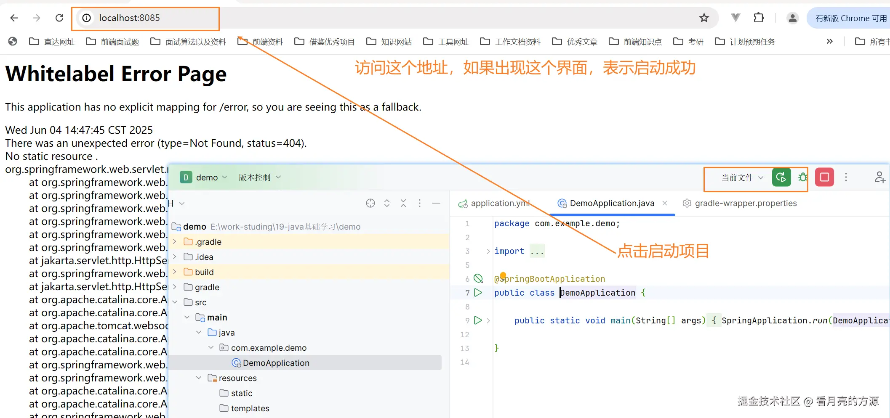Click the debug bug icon
The image size is (890, 418).
tap(803, 177)
